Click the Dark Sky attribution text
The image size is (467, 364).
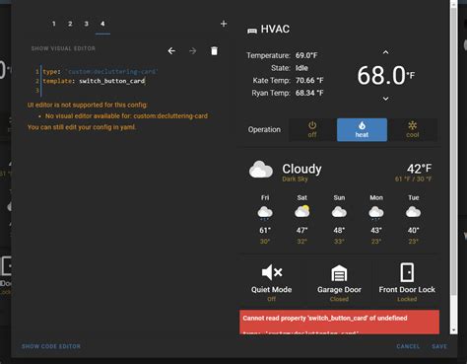point(295,179)
